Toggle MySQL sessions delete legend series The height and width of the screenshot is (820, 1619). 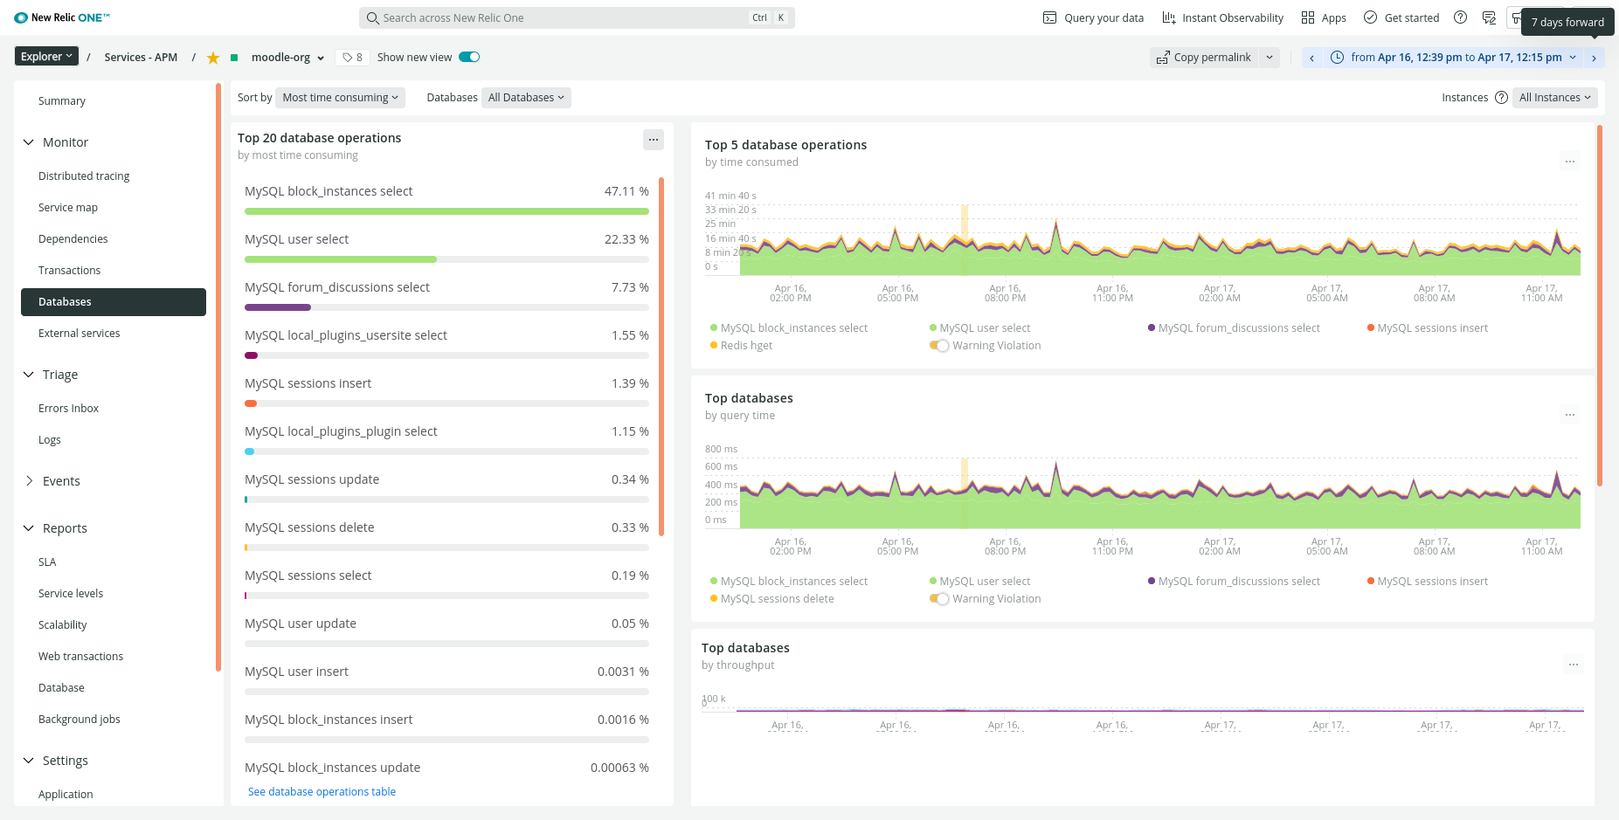click(771, 599)
